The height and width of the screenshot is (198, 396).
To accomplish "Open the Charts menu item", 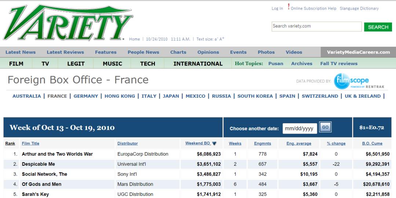I will (x=178, y=52).
